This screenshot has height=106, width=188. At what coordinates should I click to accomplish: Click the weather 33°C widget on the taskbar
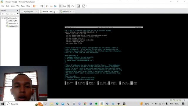click(x=145, y=104)
